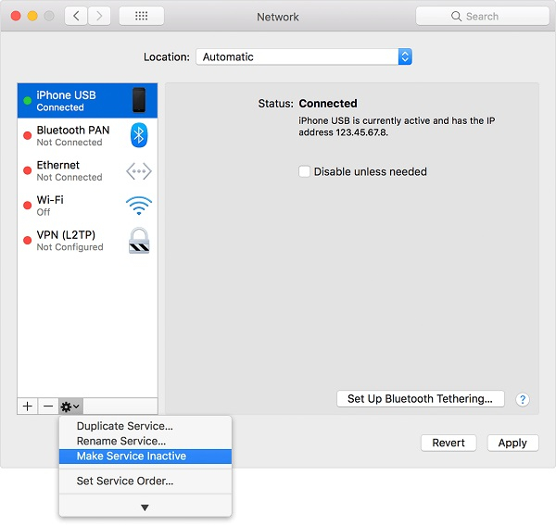Add a service with the plus button

28,406
